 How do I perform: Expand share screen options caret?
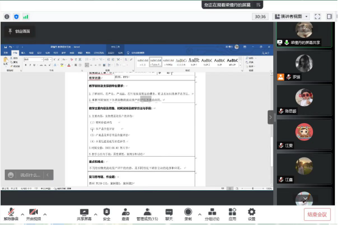pos(96,215)
